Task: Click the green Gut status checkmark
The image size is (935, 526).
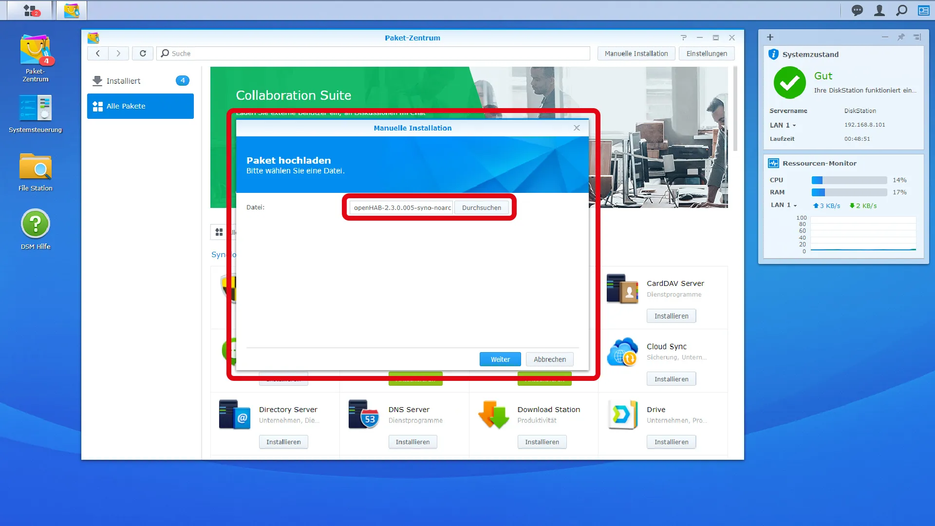Action: point(790,83)
